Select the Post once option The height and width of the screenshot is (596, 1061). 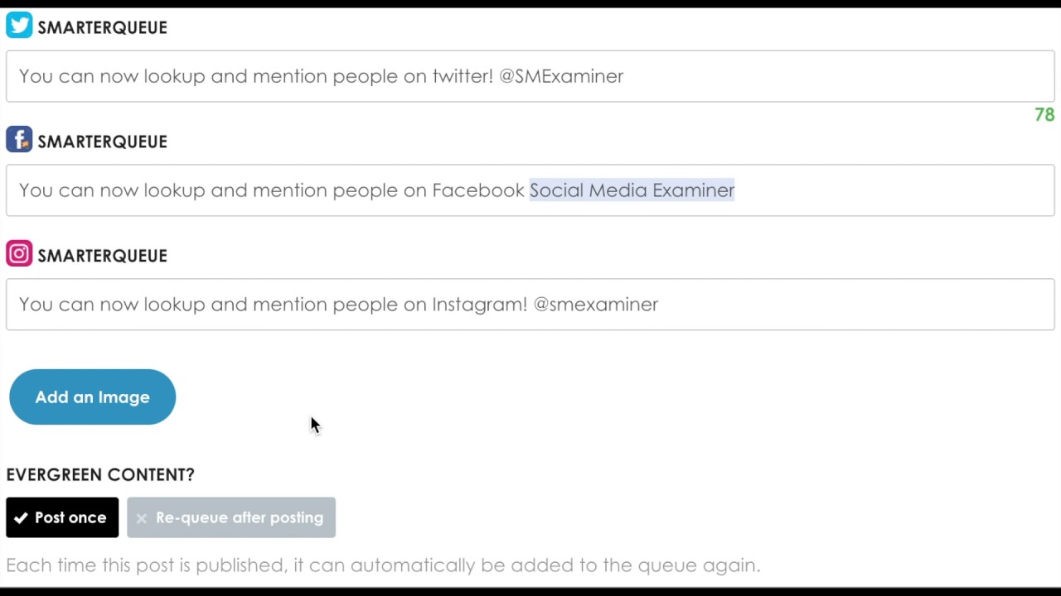point(62,517)
